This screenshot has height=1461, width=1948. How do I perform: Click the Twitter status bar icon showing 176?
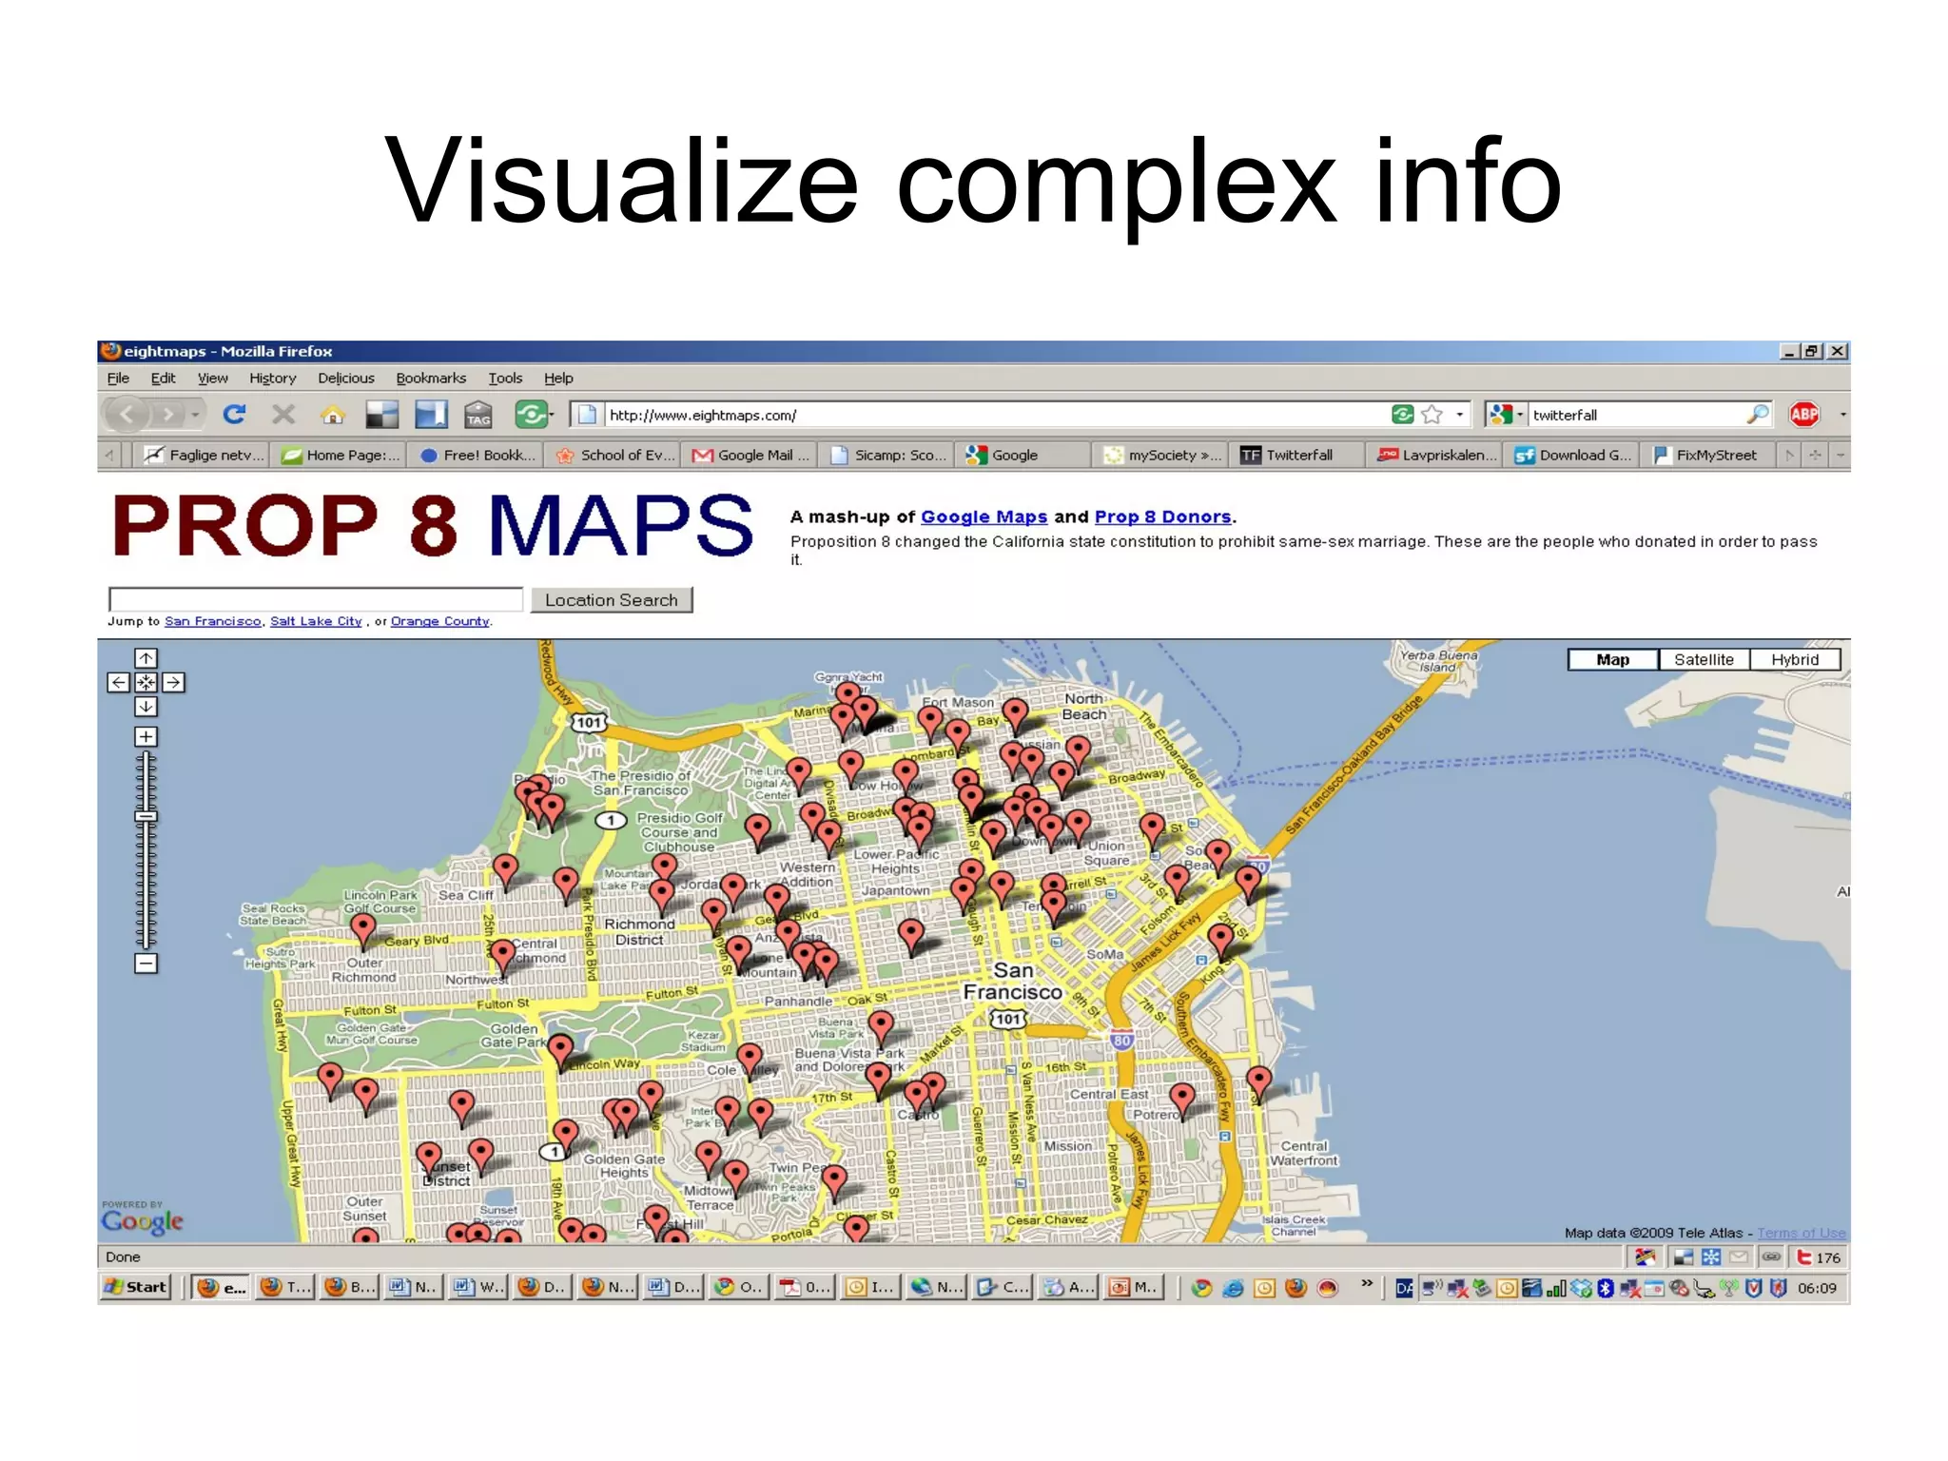coord(1818,1257)
